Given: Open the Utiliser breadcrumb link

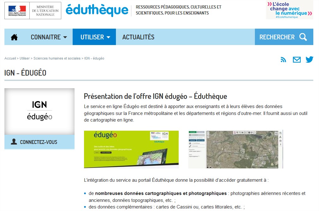Looking at the screenshot, I should tap(25, 59).
